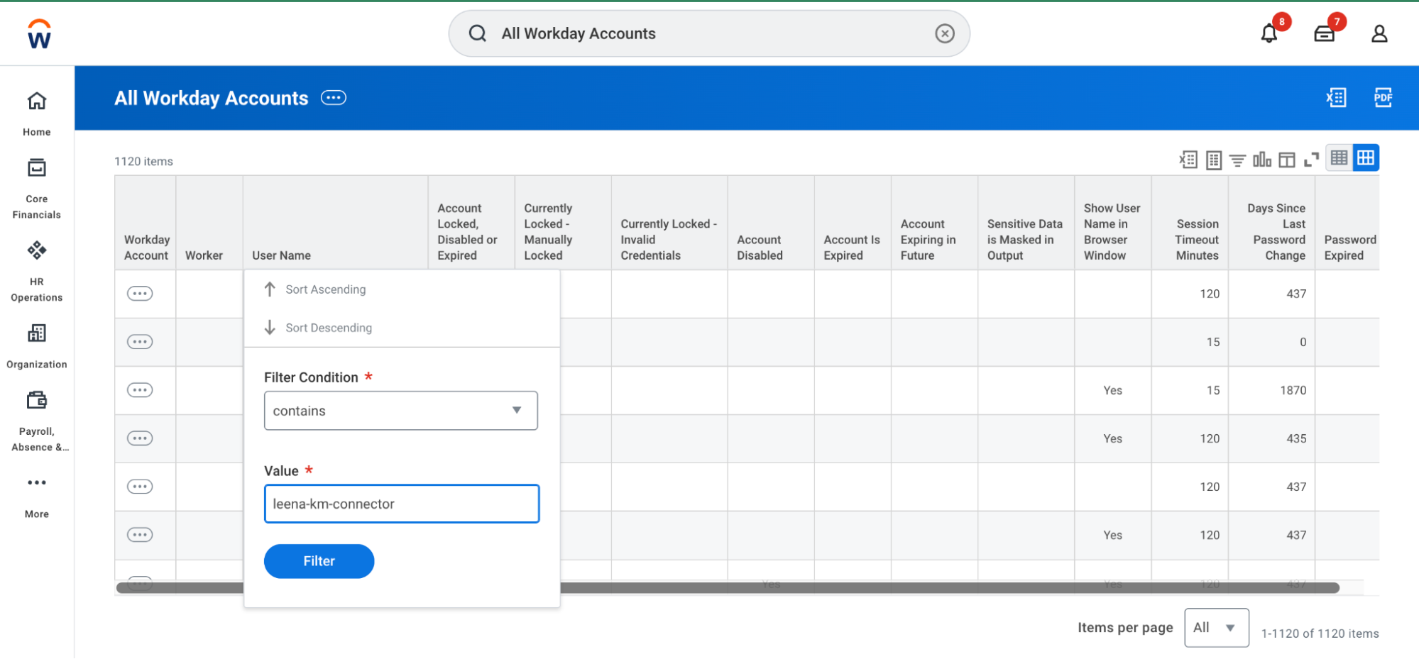Open the Items per page dropdown
Image resolution: width=1419 pixels, height=659 pixels.
tap(1216, 628)
